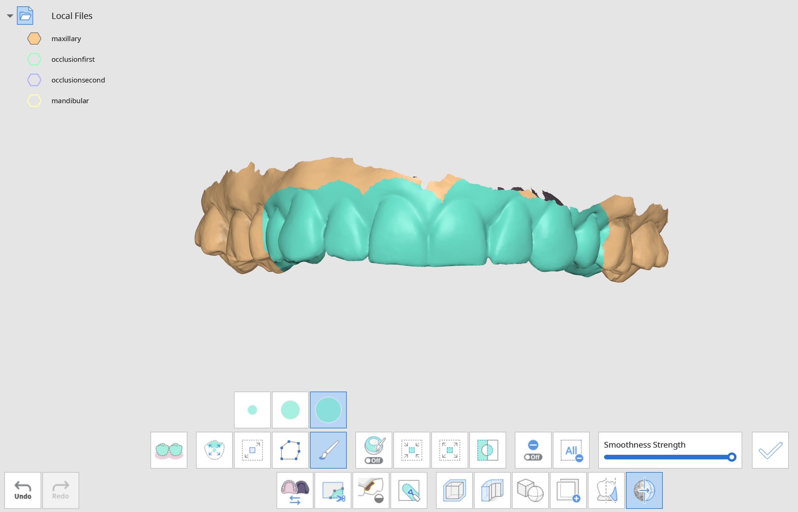Shrink the selected area
This screenshot has width=798, height=512.
(412, 450)
